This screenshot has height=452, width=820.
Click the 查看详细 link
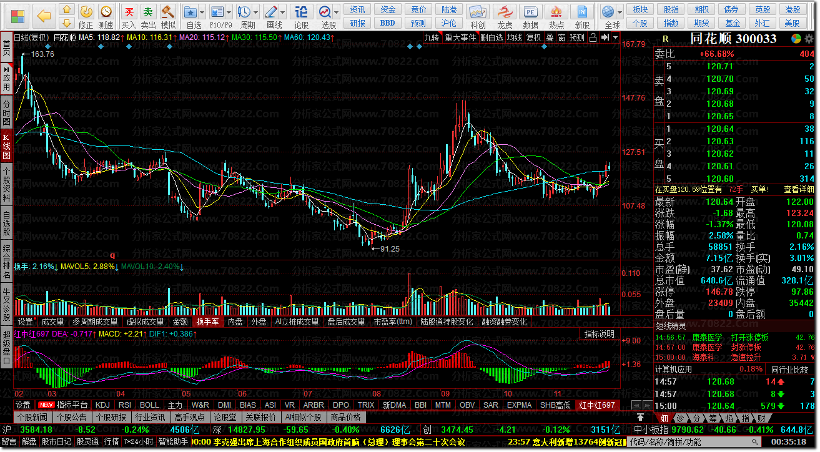point(799,189)
